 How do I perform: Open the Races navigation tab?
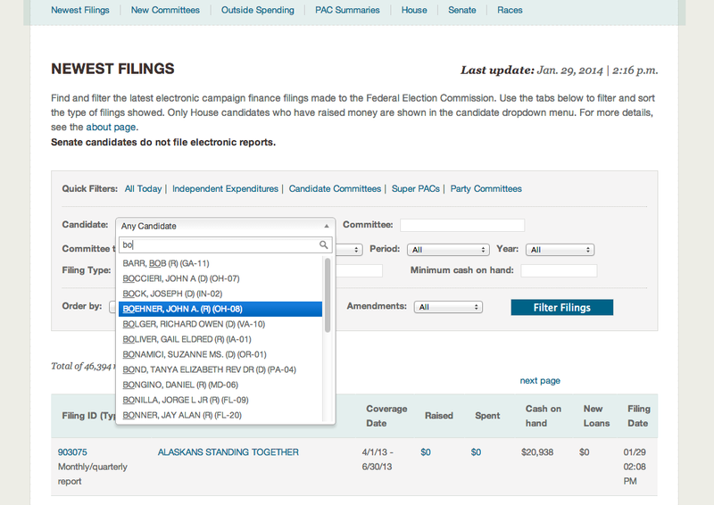point(510,11)
